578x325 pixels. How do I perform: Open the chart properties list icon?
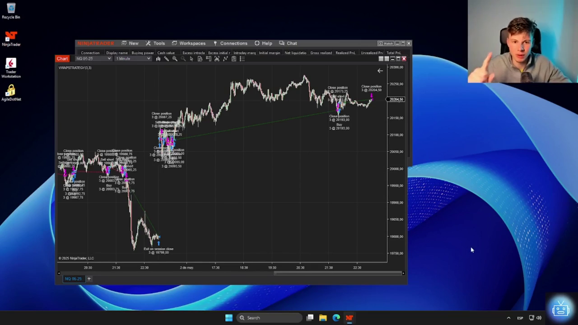point(242,59)
